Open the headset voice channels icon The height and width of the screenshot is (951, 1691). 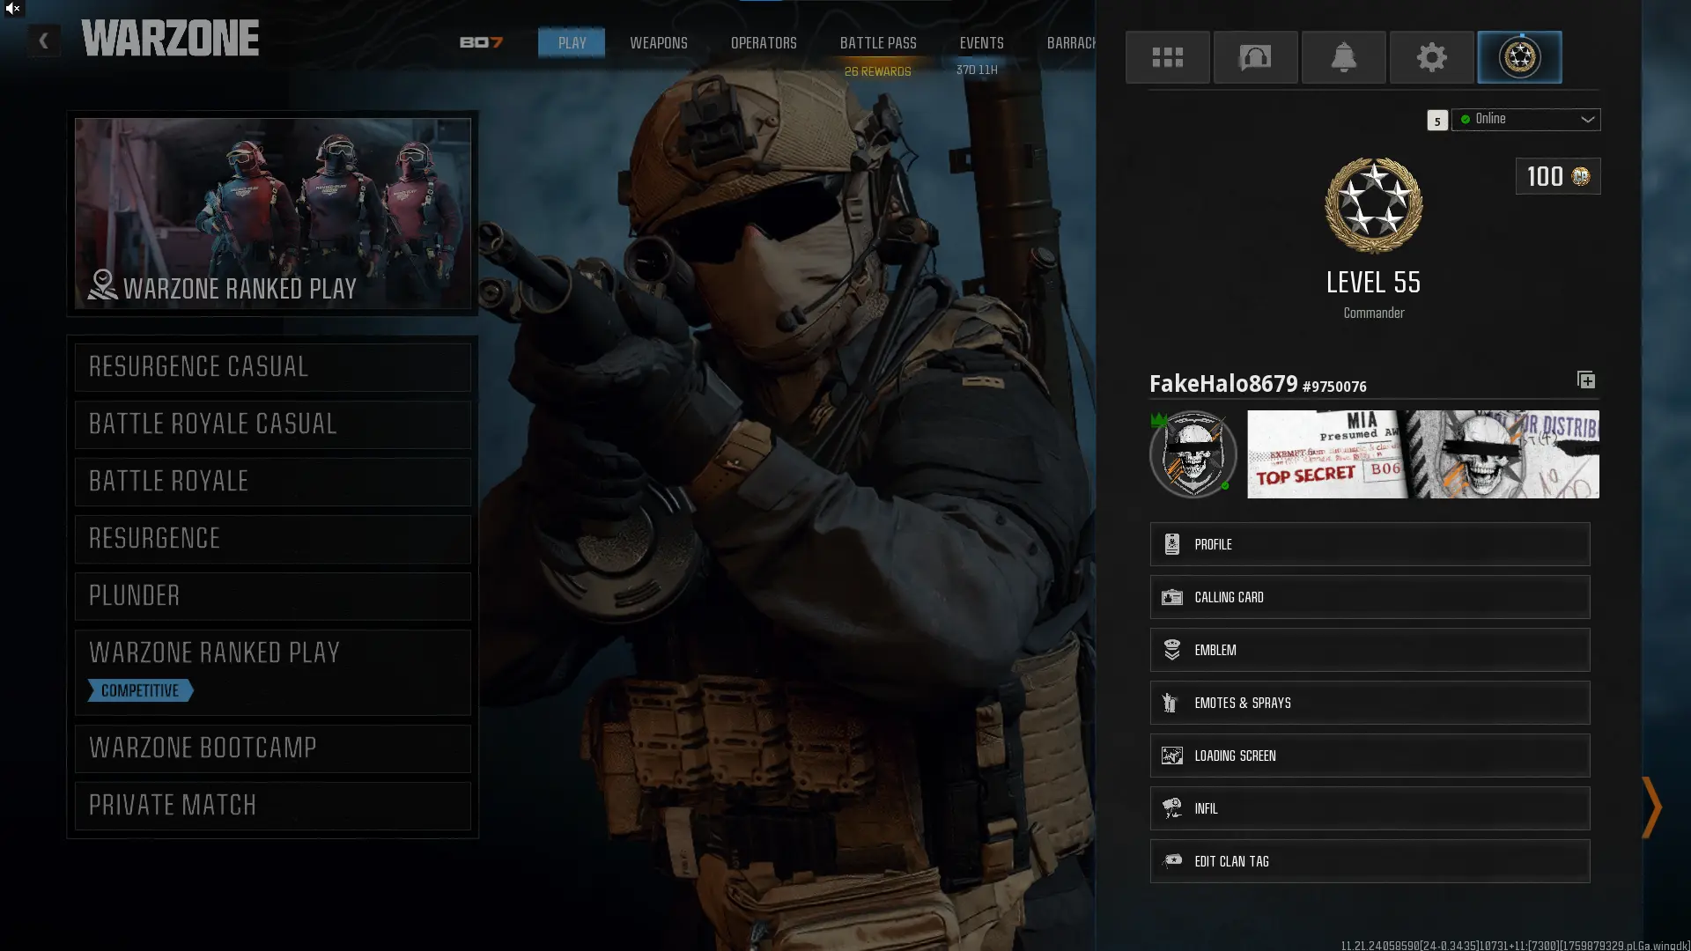[1255, 57]
